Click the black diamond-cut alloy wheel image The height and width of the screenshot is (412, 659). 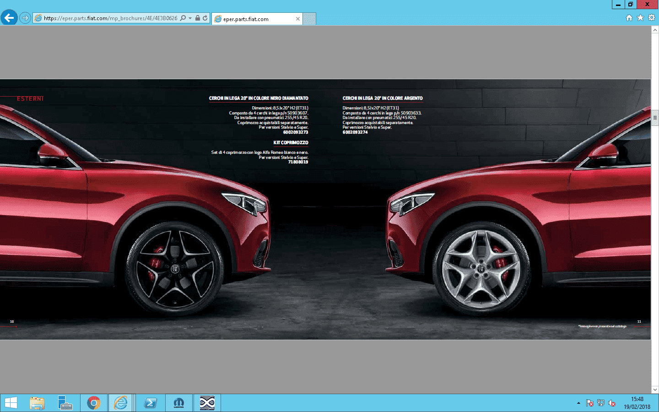(175, 269)
